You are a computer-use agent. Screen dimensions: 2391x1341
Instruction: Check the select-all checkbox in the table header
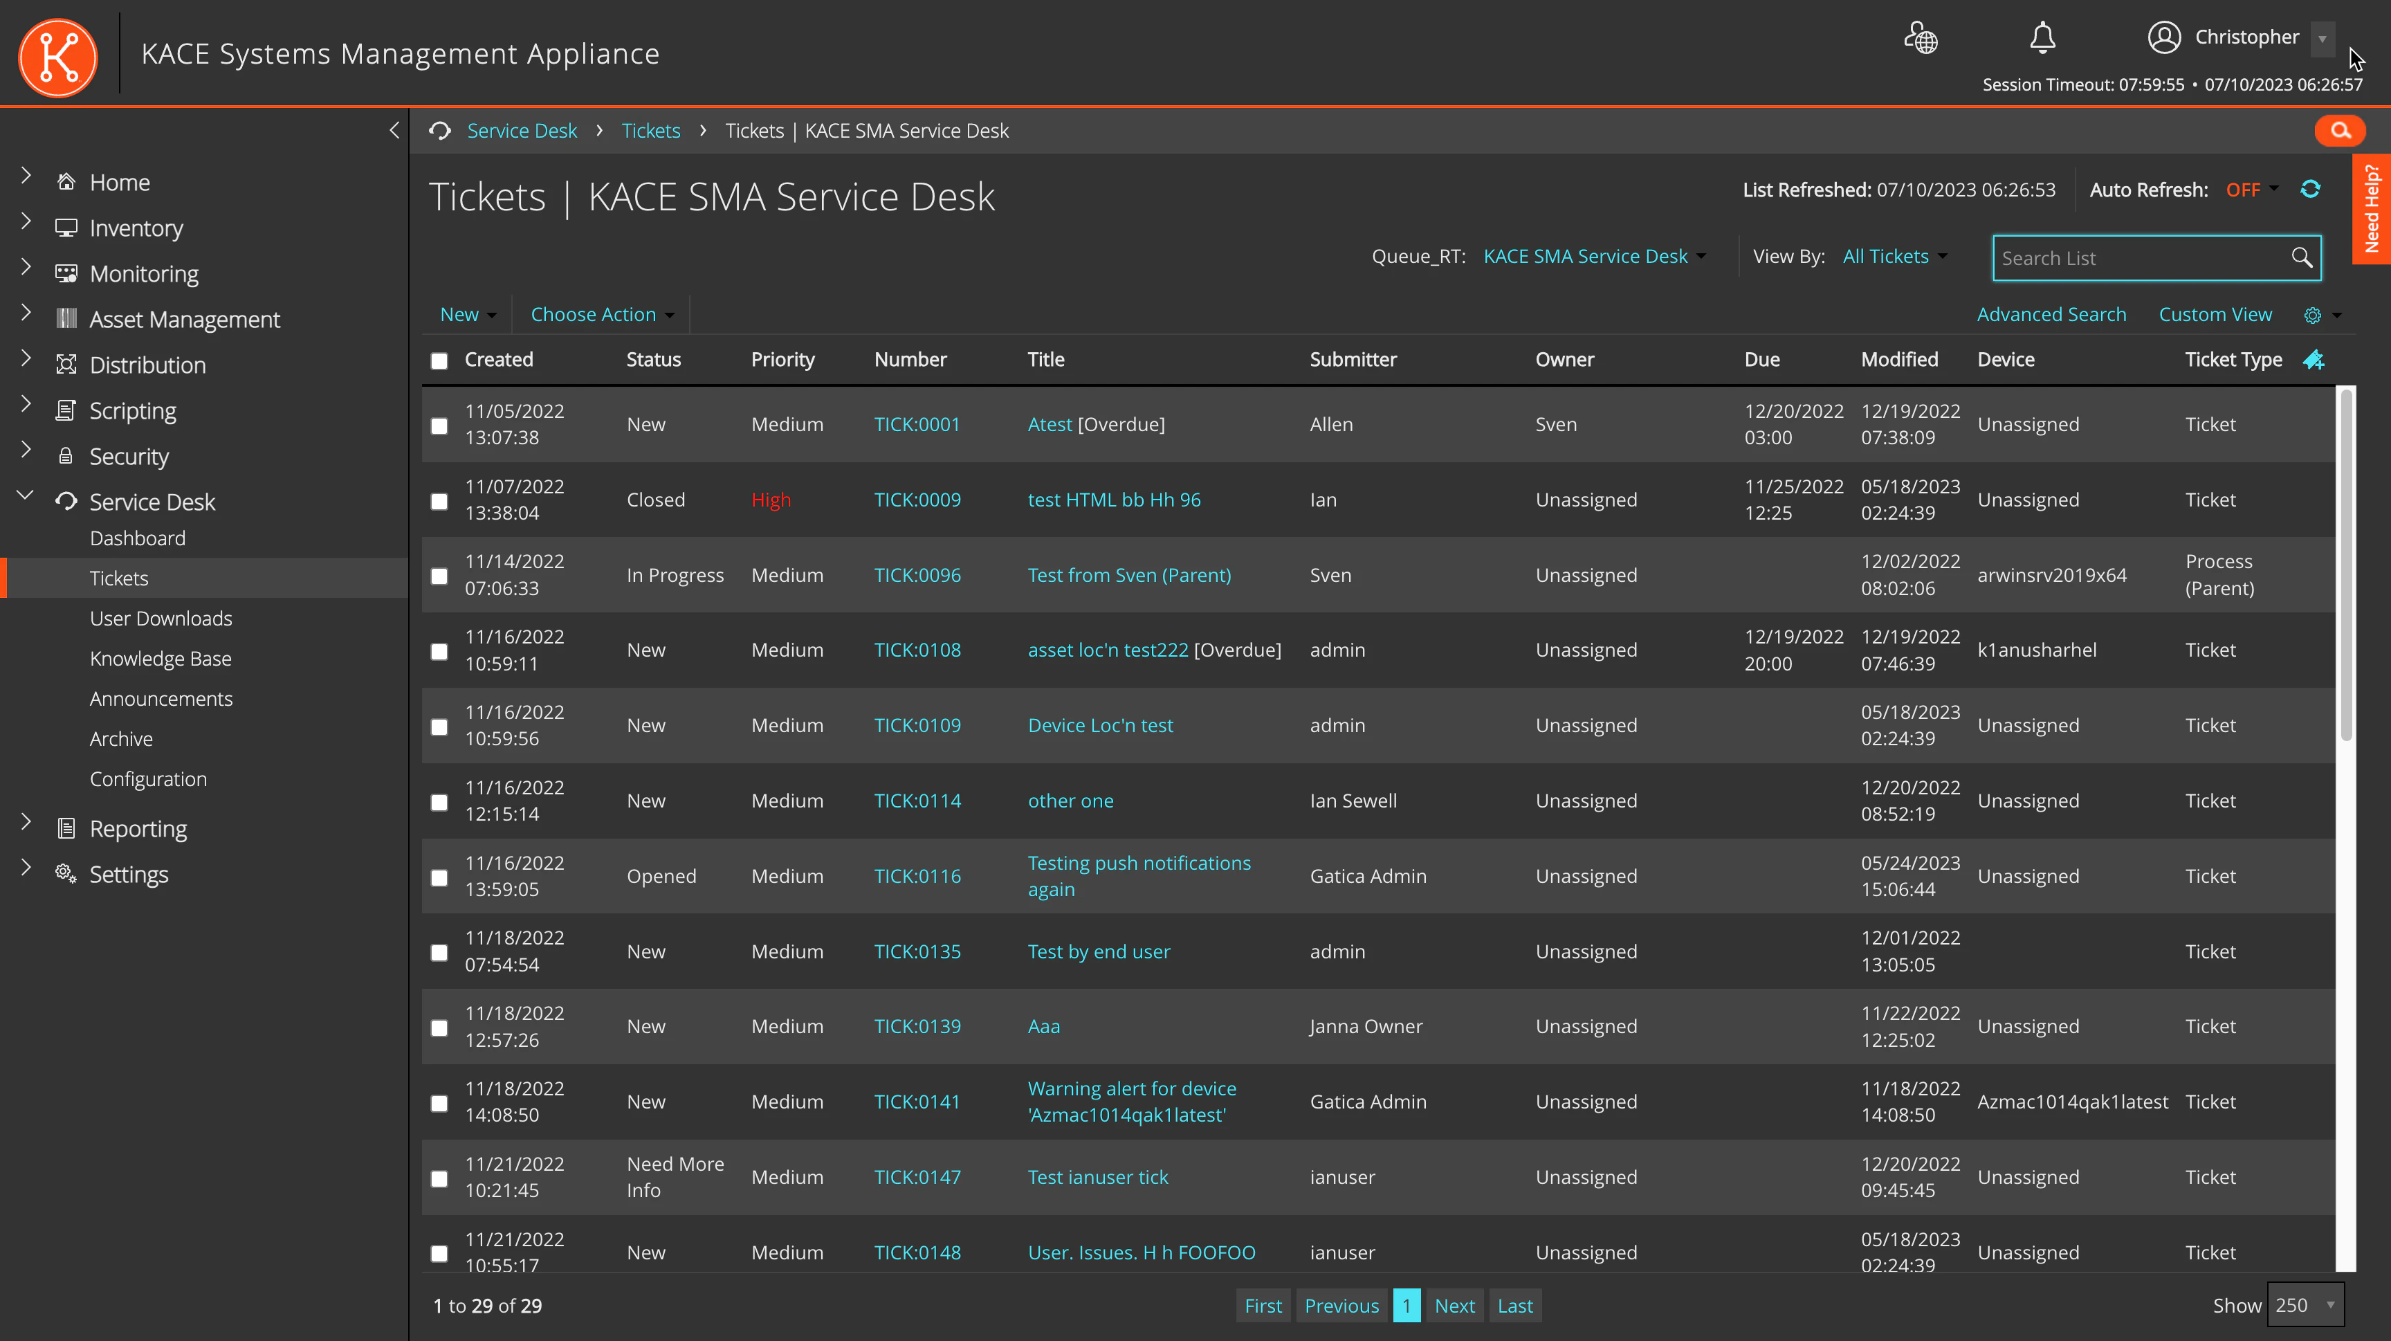pyautogui.click(x=439, y=360)
